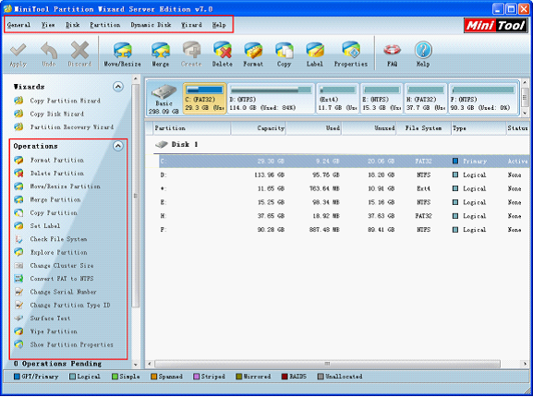Click the Copy Partition icon in Operations
Viewport: 533px width, 397px height.
pos(18,213)
